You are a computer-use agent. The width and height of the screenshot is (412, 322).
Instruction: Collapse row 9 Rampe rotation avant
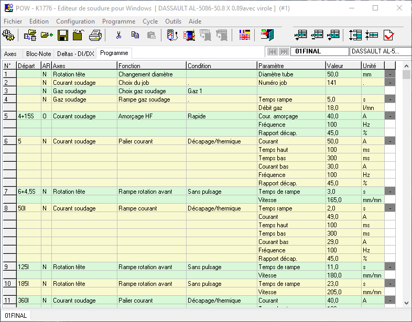click(x=390, y=267)
